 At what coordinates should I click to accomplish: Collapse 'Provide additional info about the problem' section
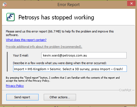coord(44,47)
